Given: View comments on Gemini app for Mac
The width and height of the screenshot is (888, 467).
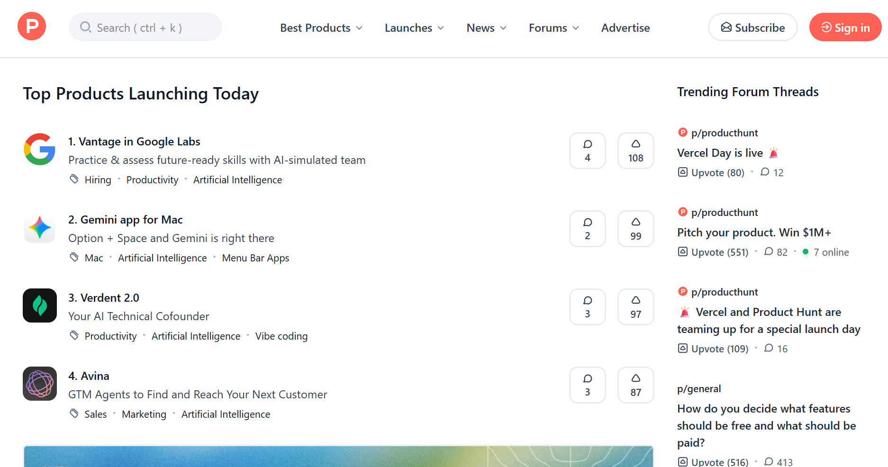Looking at the screenshot, I should (588, 229).
